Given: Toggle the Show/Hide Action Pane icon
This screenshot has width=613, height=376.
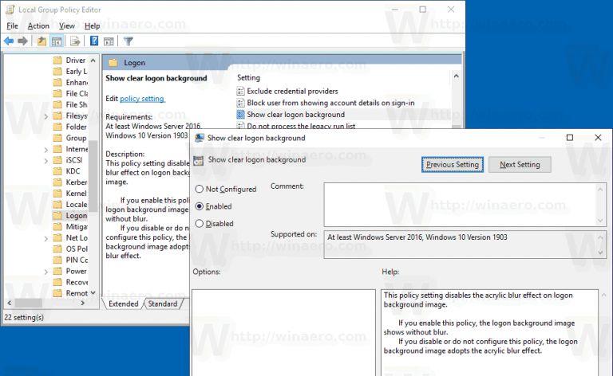Looking at the screenshot, I should (109, 41).
